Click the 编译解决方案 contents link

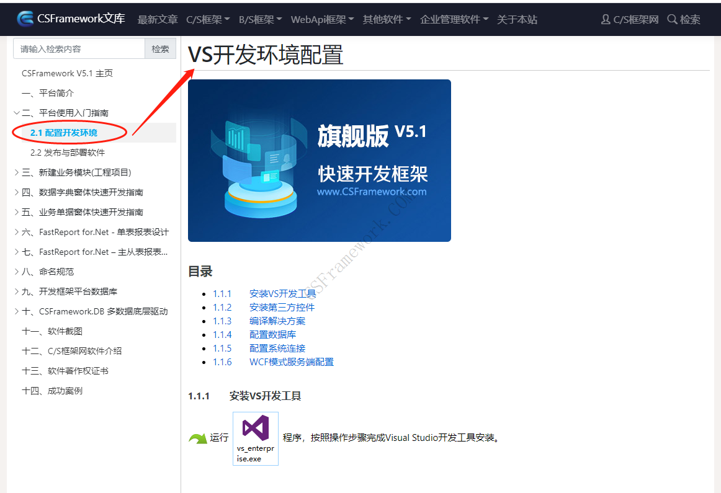tap(277, 321)
